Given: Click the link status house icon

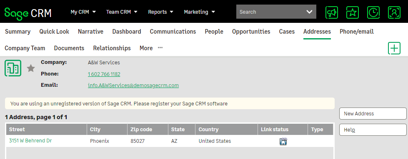Looking at the screenshot, I should [x=283, y=142].
